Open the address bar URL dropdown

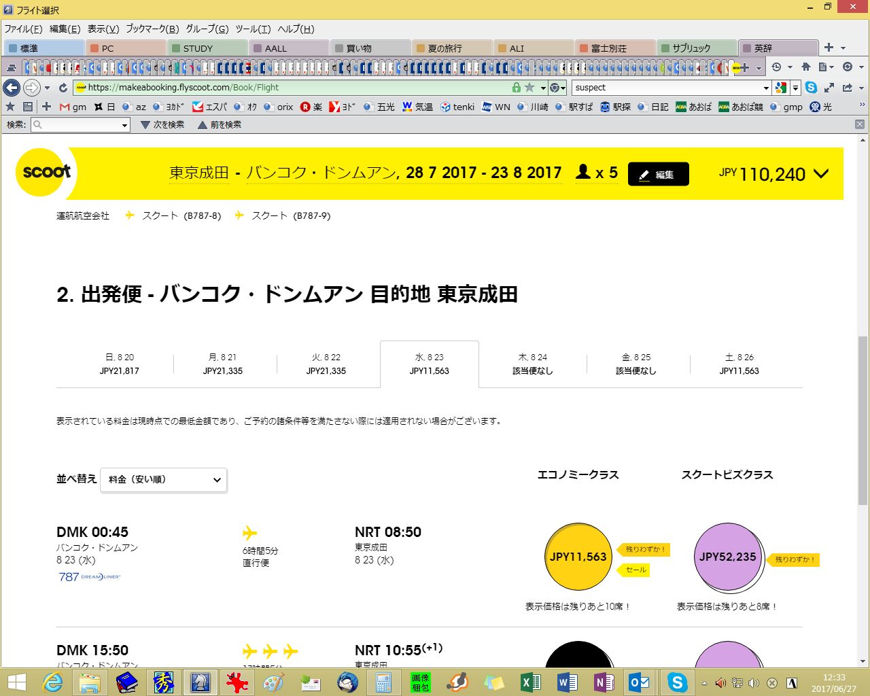pyautogui.click(x=543, y=88)
